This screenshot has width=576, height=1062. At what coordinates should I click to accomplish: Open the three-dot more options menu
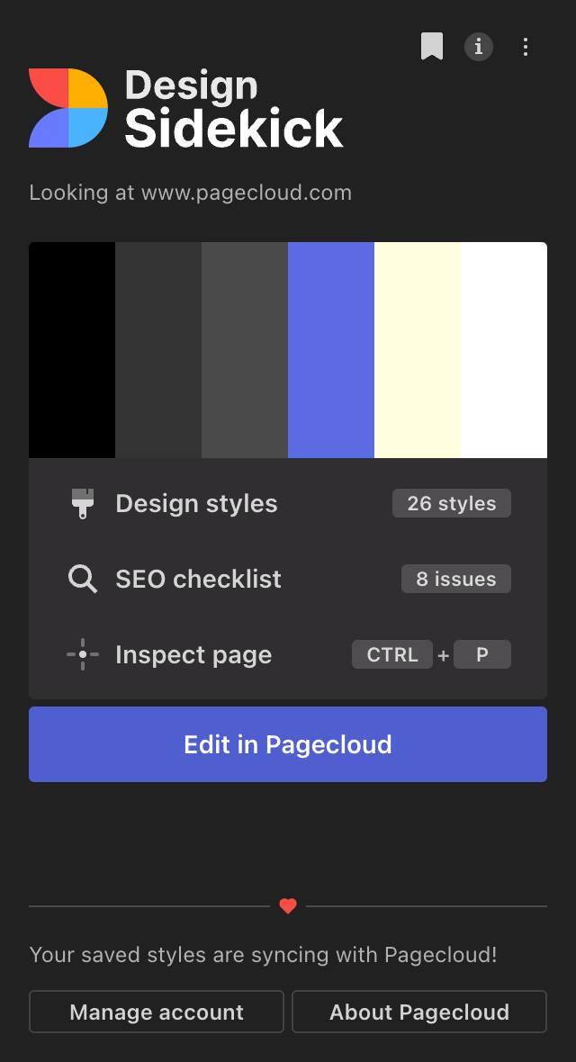526,47
